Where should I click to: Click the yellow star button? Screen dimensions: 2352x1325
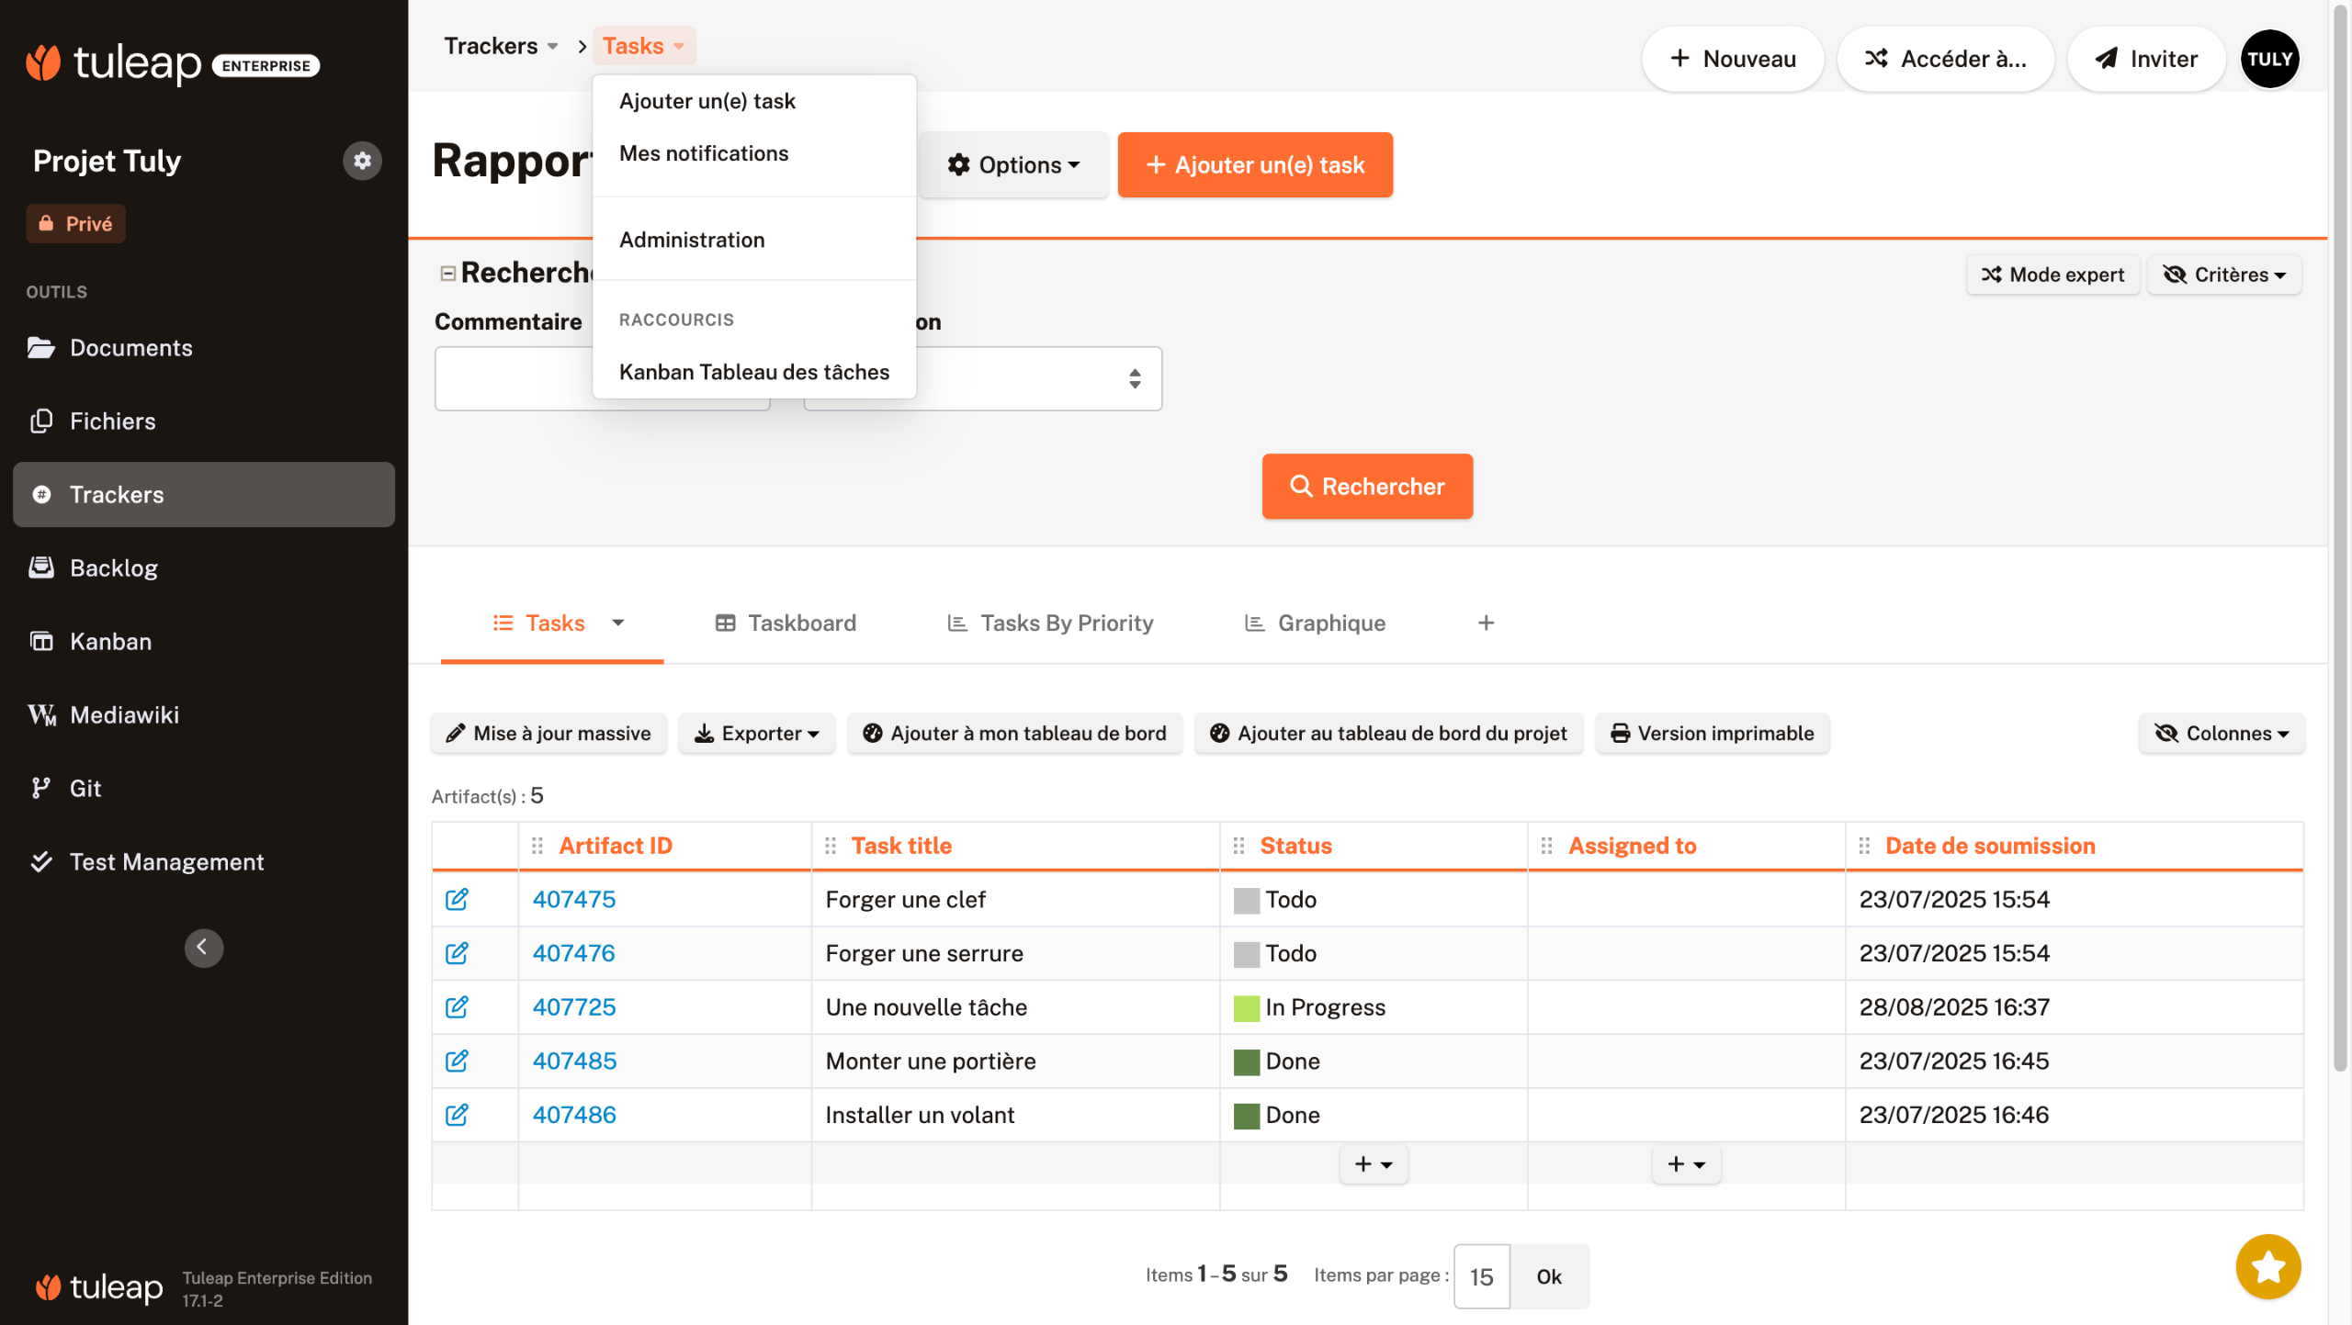(2267, 1266)
